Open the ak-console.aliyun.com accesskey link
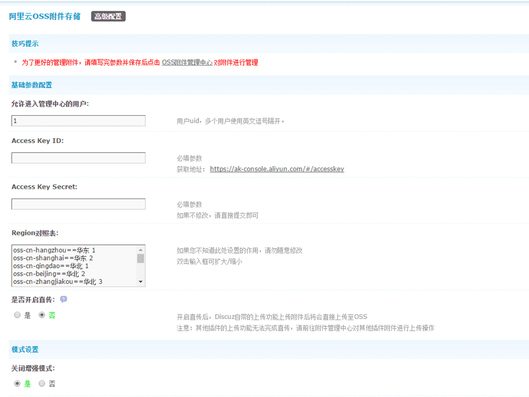Screen dimensions: 529x397 (276, 169)
